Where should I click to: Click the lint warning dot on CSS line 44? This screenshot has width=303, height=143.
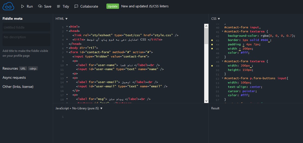(212, 45)
